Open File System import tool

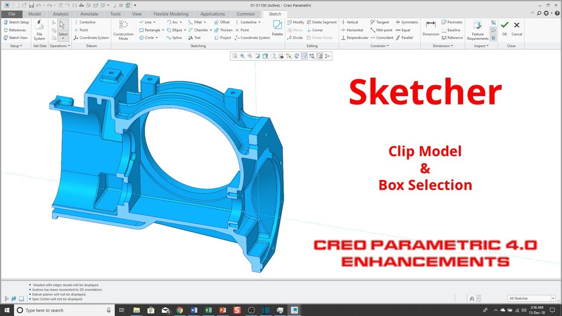click(x=40, y=30)
